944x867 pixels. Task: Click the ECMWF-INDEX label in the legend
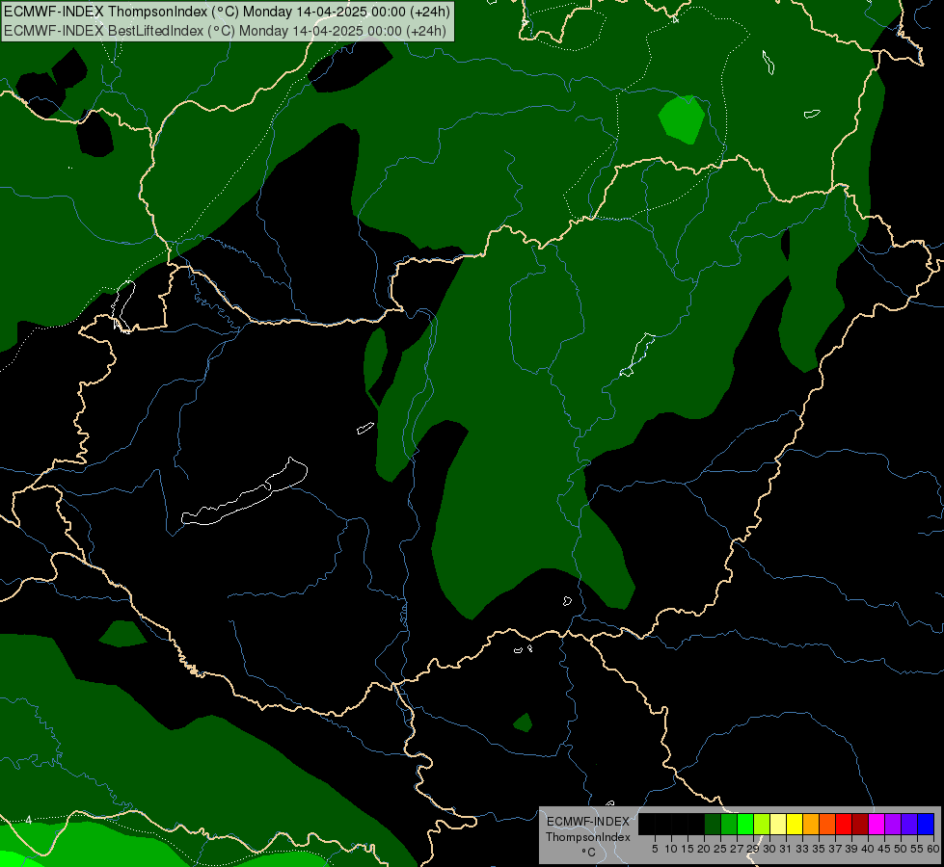[587, 822]
